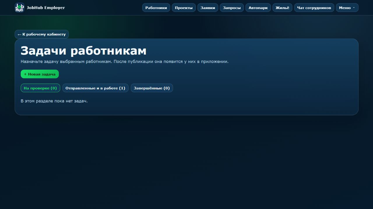Navigate to Жильё

click(282, 8)
